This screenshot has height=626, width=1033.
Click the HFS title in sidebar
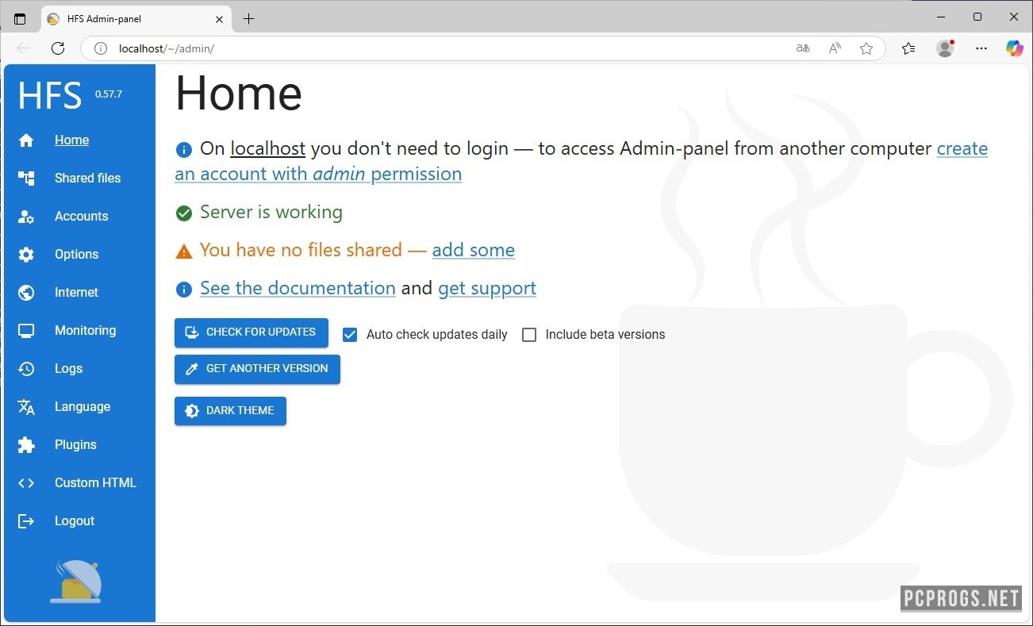click(50, 96)
